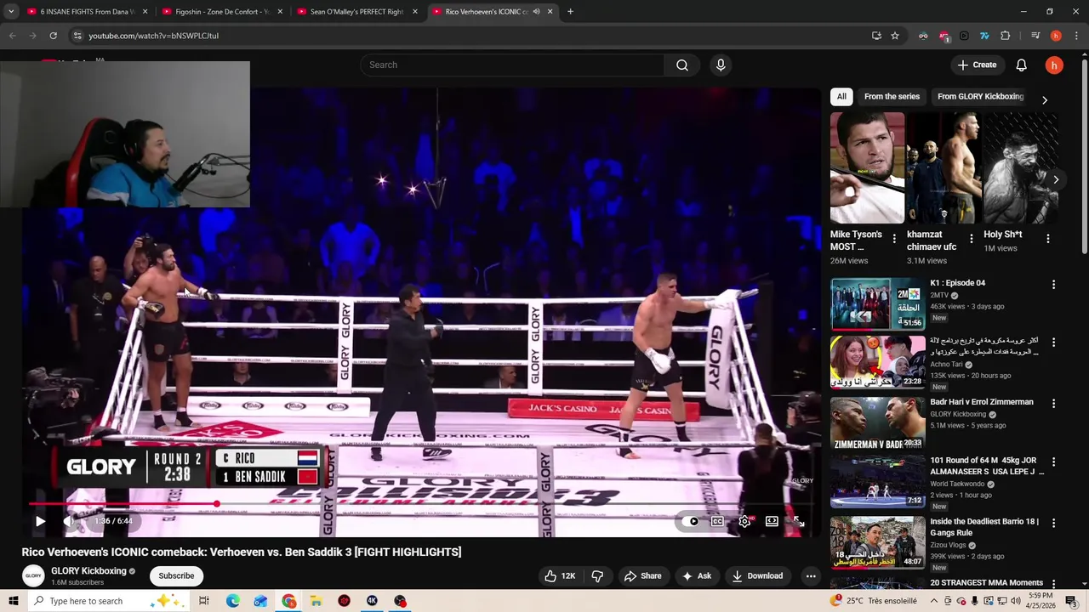Open Task View on the taskbar
Viewport: 1089px width, 612px height.
click(x=204, y=601)
